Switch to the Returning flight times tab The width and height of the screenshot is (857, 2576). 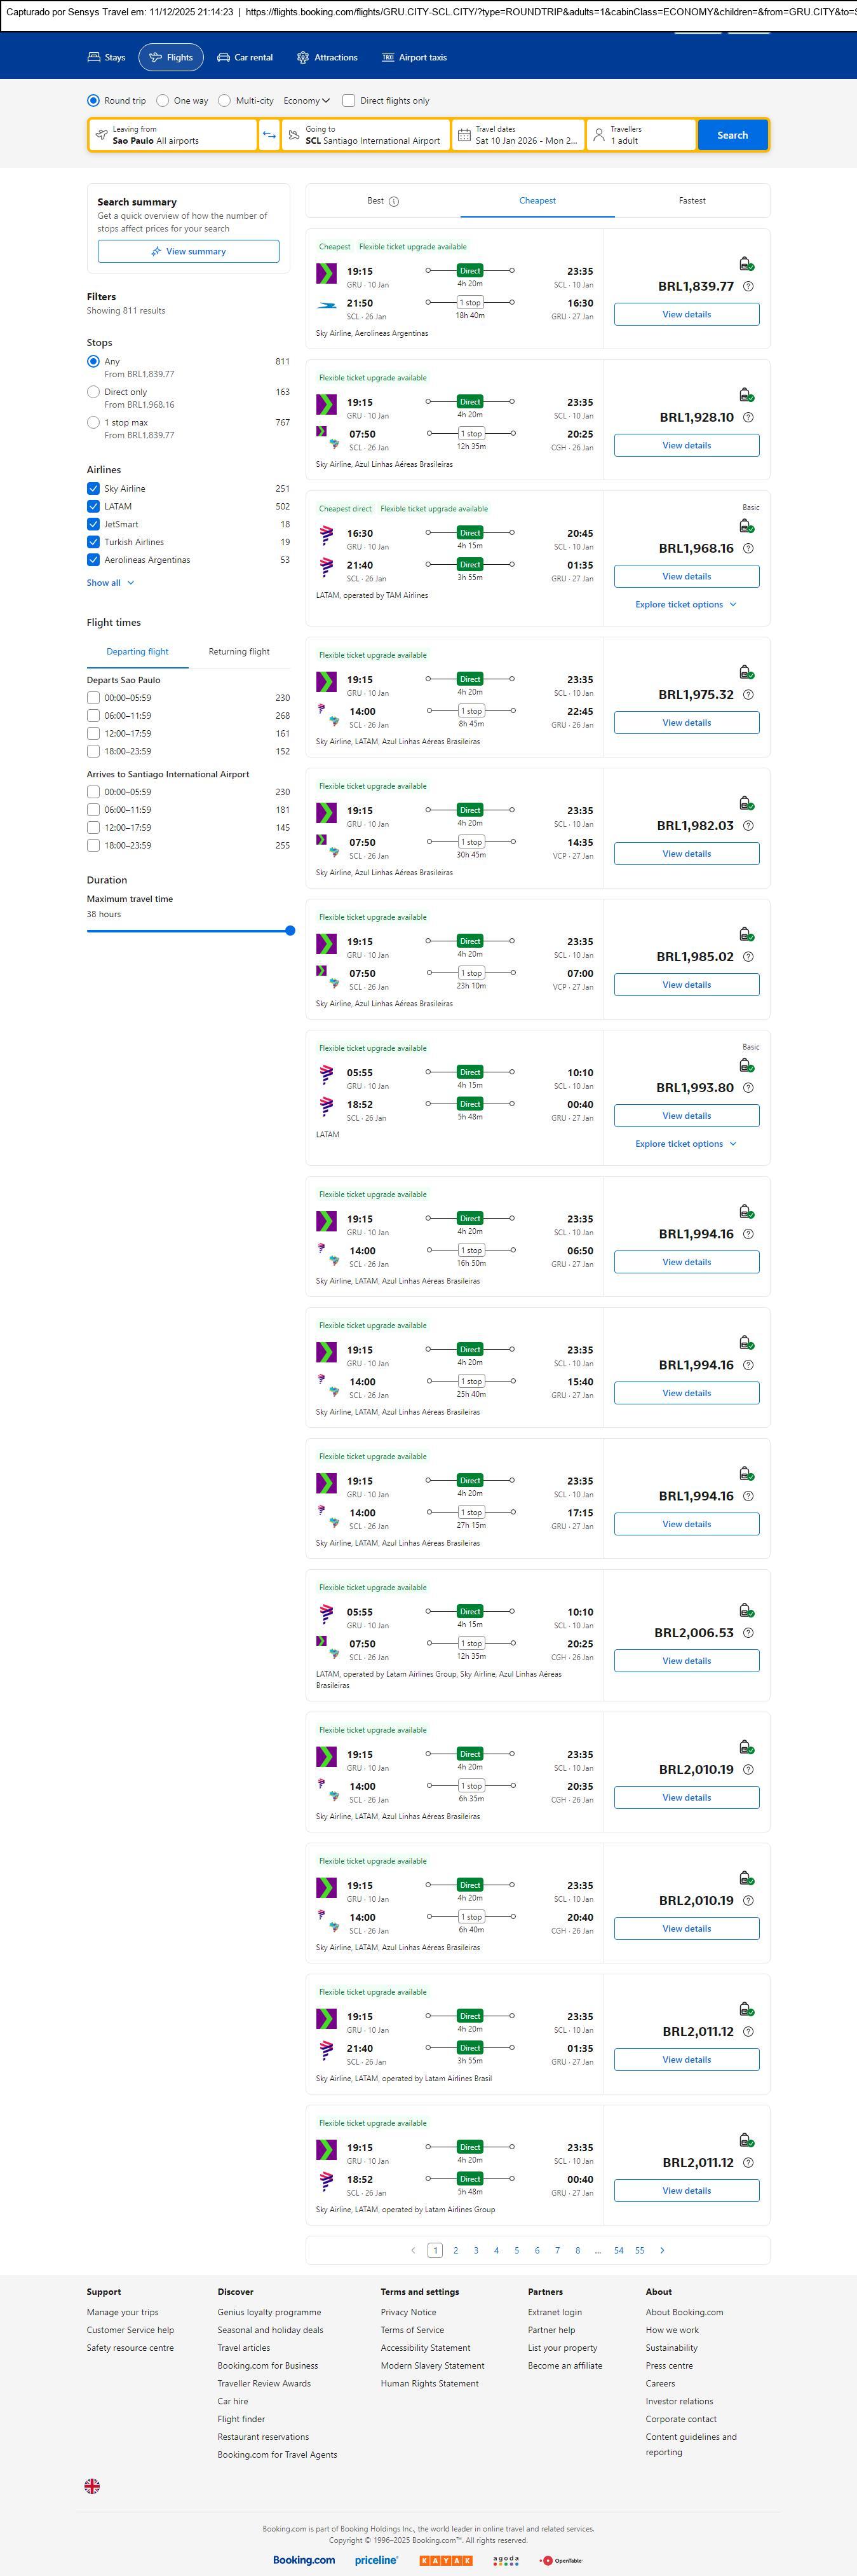239,652
